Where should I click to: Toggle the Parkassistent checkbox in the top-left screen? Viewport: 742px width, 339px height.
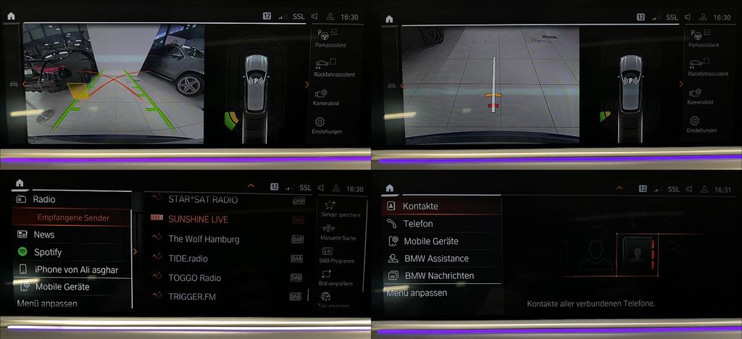click(x=334, y=31)
